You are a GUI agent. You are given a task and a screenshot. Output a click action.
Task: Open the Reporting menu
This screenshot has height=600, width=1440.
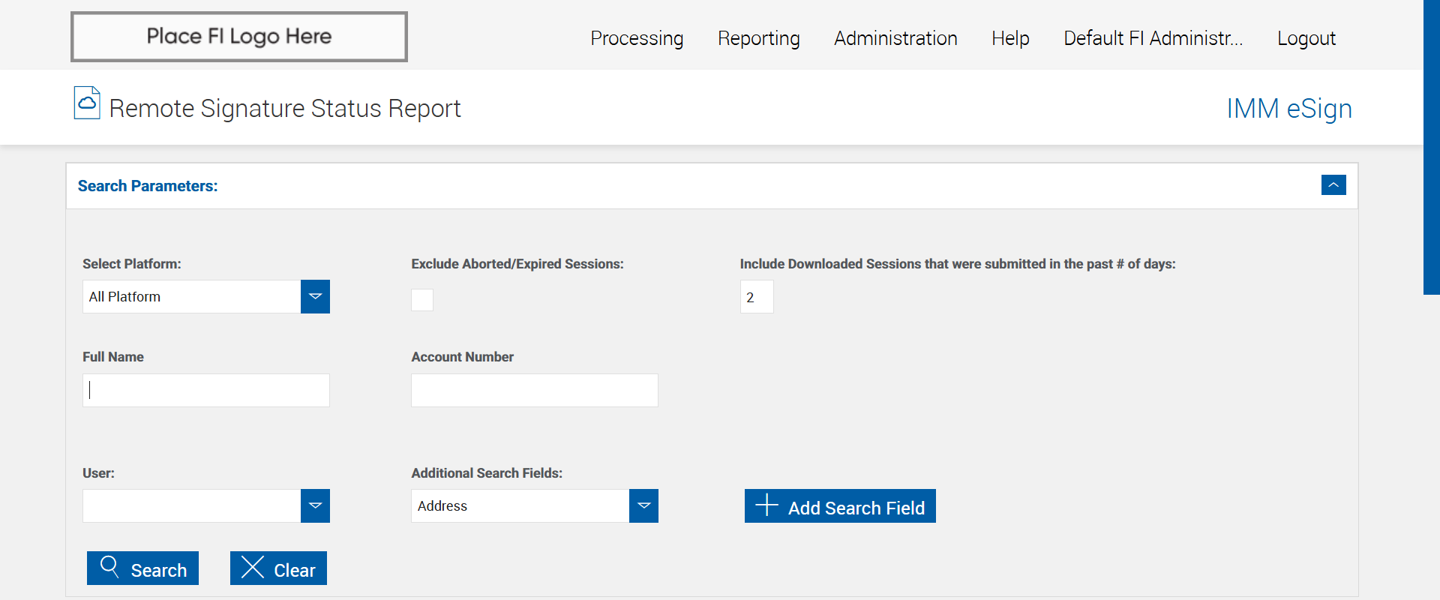758,38
